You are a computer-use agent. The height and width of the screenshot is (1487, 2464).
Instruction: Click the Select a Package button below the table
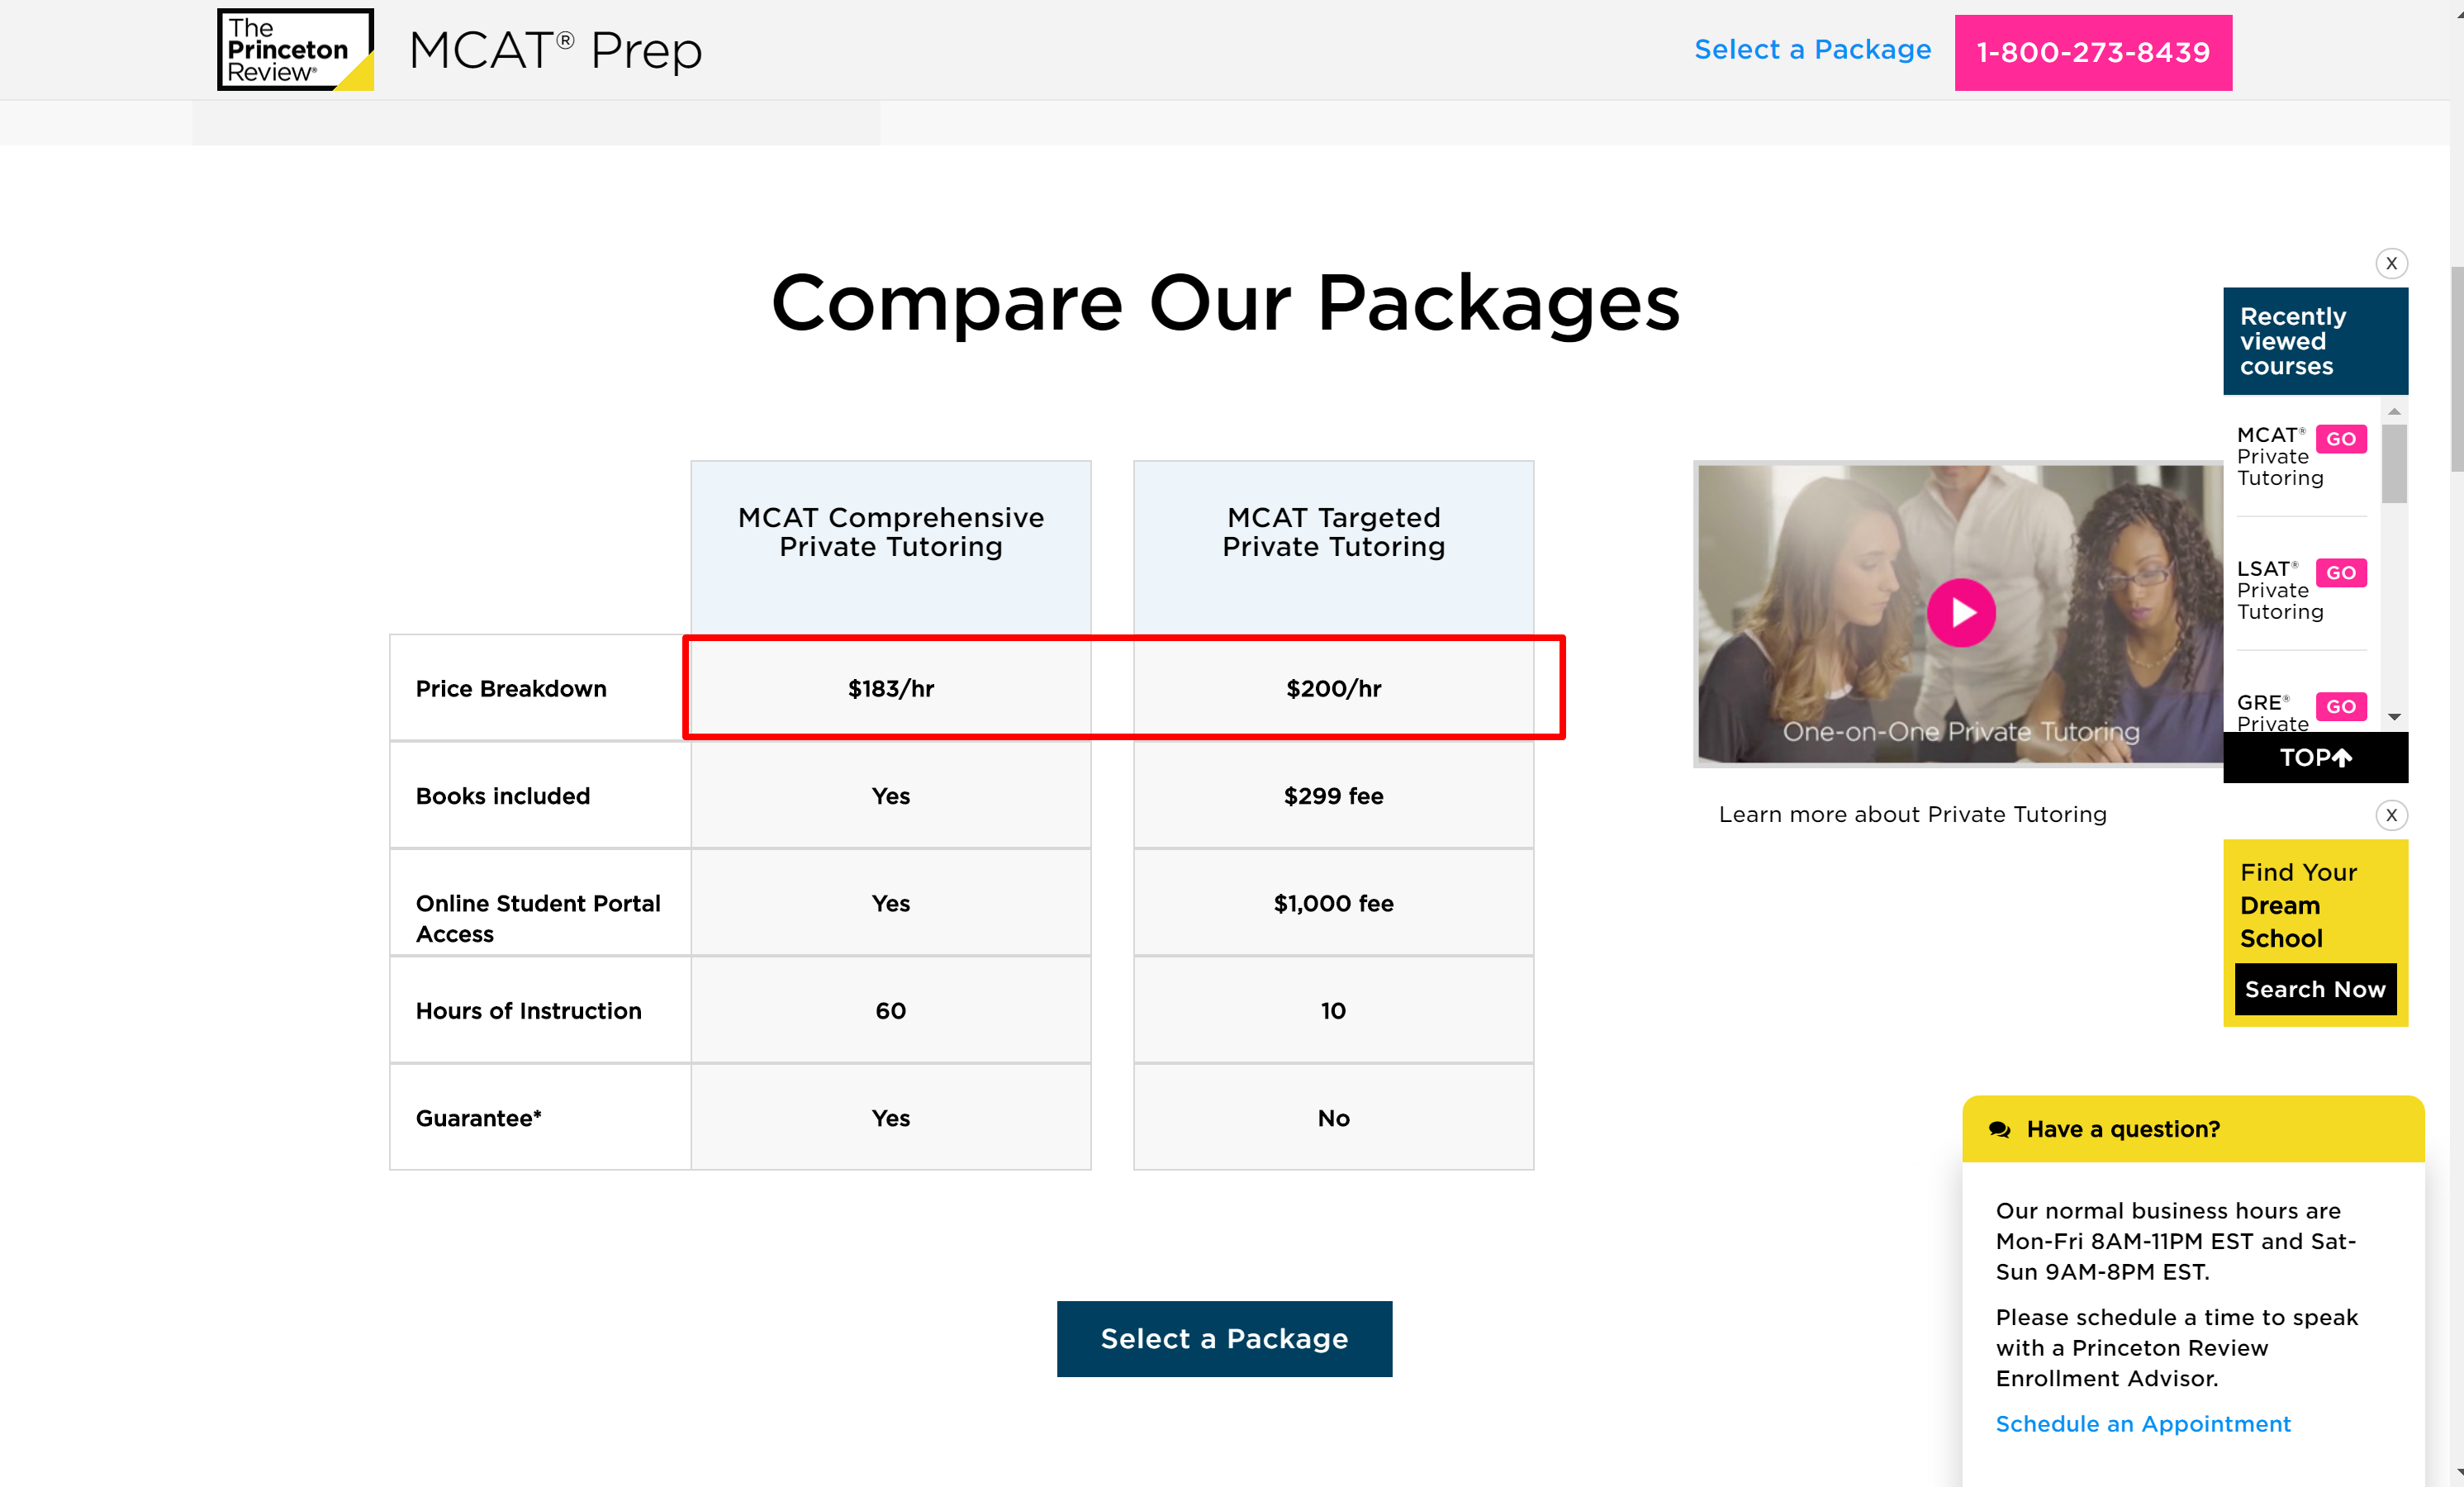[1224, 1338]
